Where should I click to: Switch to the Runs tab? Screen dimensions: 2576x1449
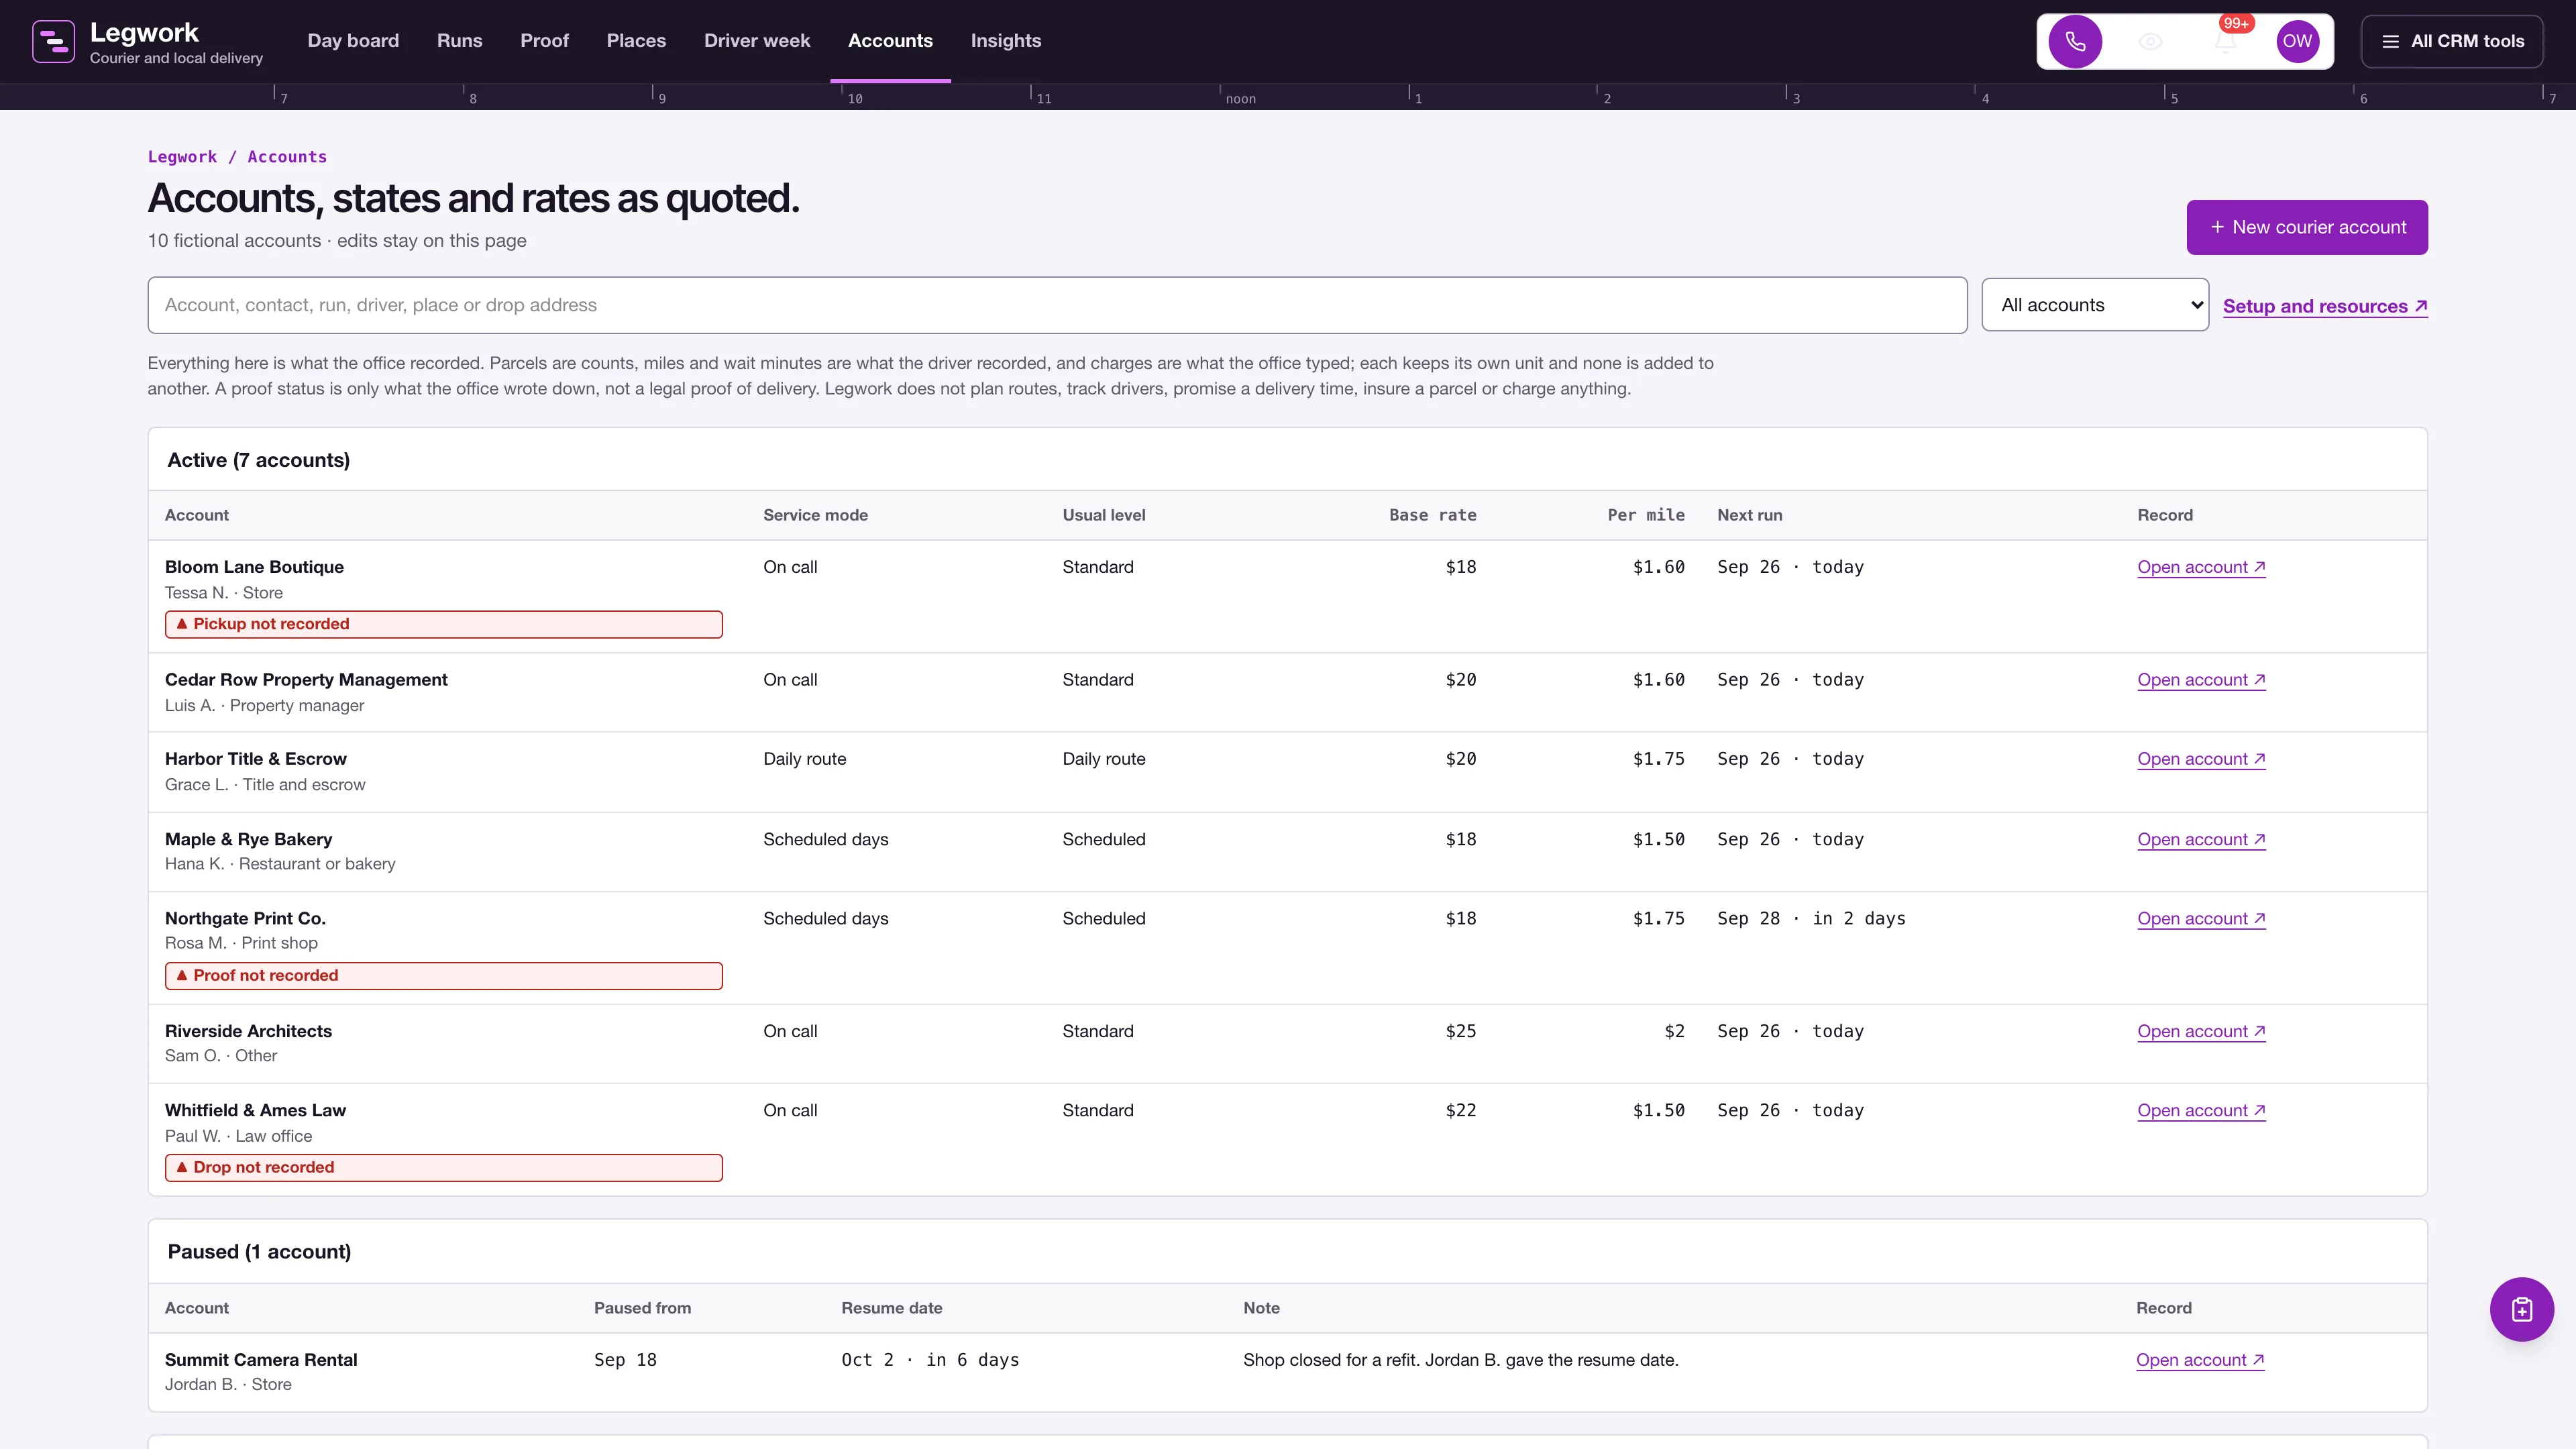459,41
